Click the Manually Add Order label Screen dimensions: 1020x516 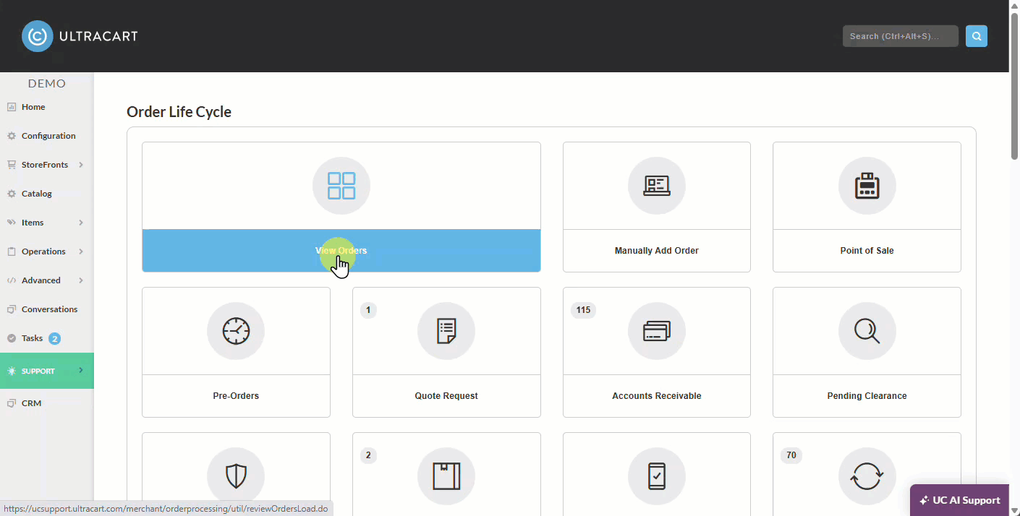coord(657,251)
